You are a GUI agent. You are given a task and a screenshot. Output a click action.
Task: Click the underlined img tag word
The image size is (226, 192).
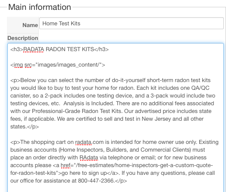click(x=18, y=65)
